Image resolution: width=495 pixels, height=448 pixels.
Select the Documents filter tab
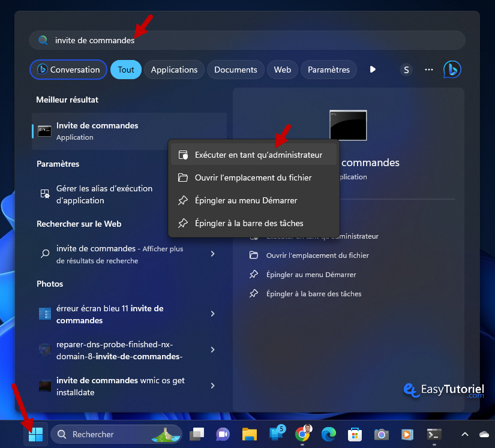[x=235, y=69]
